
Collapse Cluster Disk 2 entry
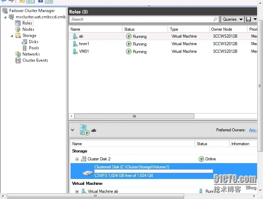click(x=77, y=159)
